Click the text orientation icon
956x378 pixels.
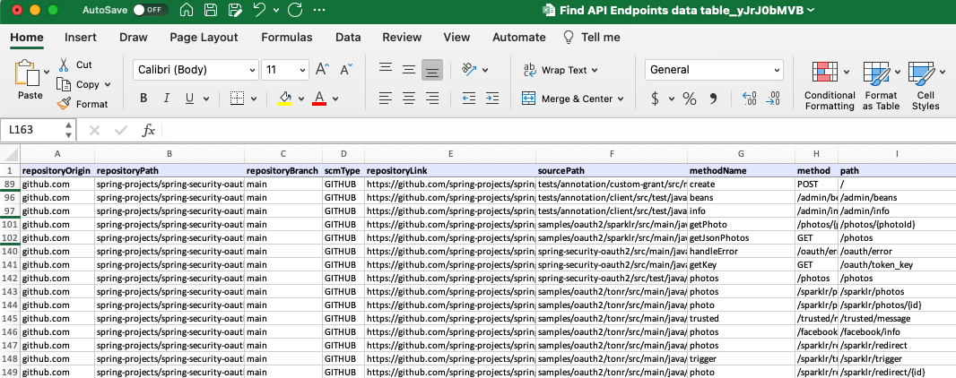point(469,69)
